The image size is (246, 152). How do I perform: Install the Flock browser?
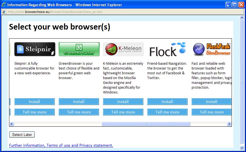[x=167, y=102]
